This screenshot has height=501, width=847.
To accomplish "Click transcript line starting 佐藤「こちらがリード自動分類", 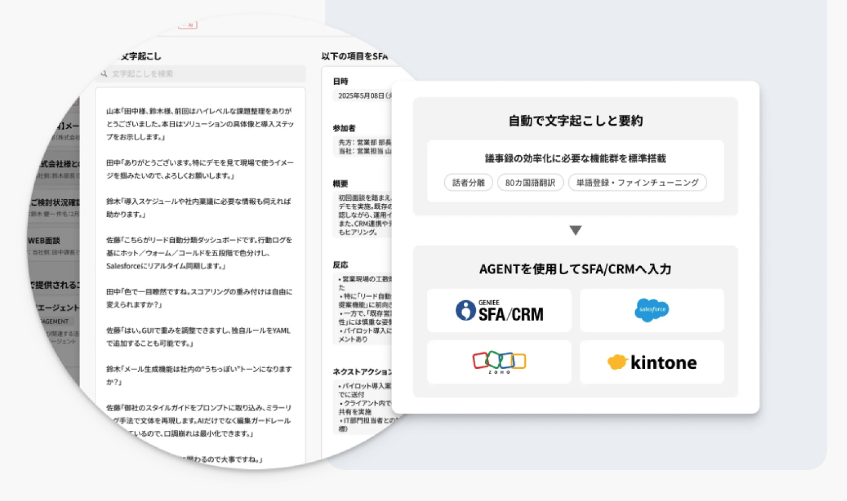I will [x=199, y=253].
